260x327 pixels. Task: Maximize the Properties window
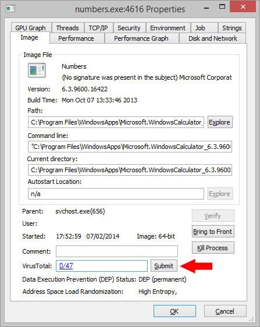coord(222,6)
